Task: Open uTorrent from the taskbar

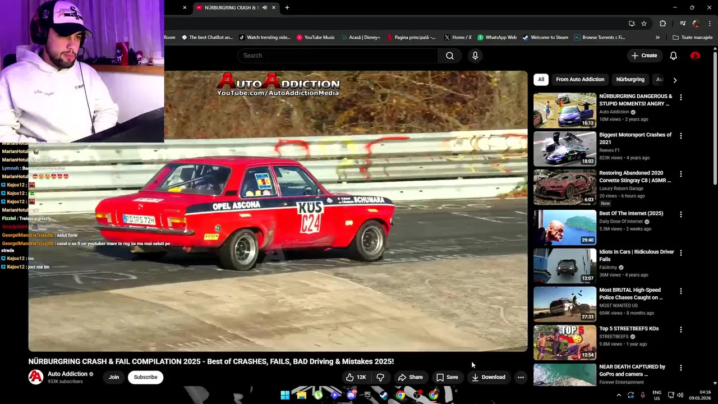Action: [x=318, y=395]
